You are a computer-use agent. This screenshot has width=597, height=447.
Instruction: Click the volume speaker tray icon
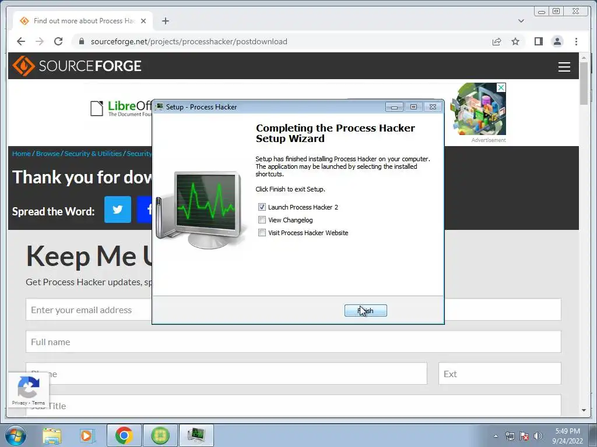tap(538, 436)
